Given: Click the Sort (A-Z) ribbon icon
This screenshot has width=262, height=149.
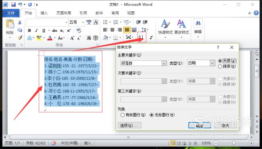Looking at the screenshot, I should click(x=141, y=37).
